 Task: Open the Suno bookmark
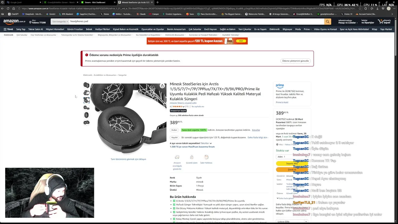point(190,14)
